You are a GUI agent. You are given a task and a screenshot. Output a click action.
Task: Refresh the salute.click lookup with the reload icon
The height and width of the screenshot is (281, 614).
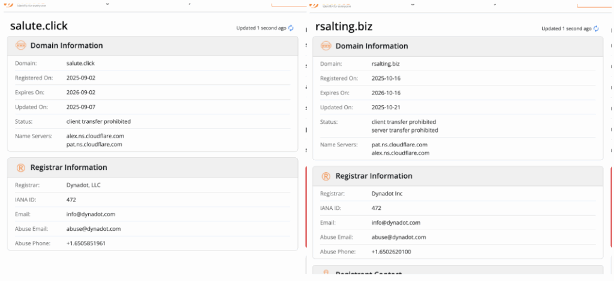[291, 28]
